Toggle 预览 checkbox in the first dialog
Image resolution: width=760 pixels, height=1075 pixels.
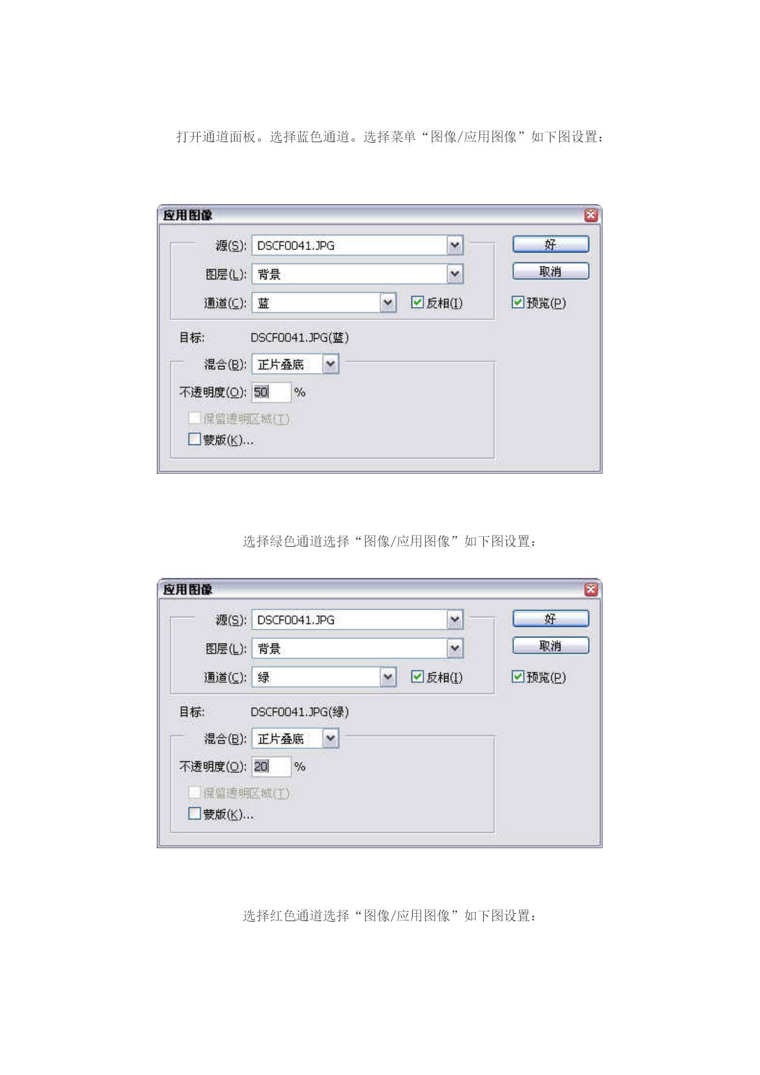[517, 302]
